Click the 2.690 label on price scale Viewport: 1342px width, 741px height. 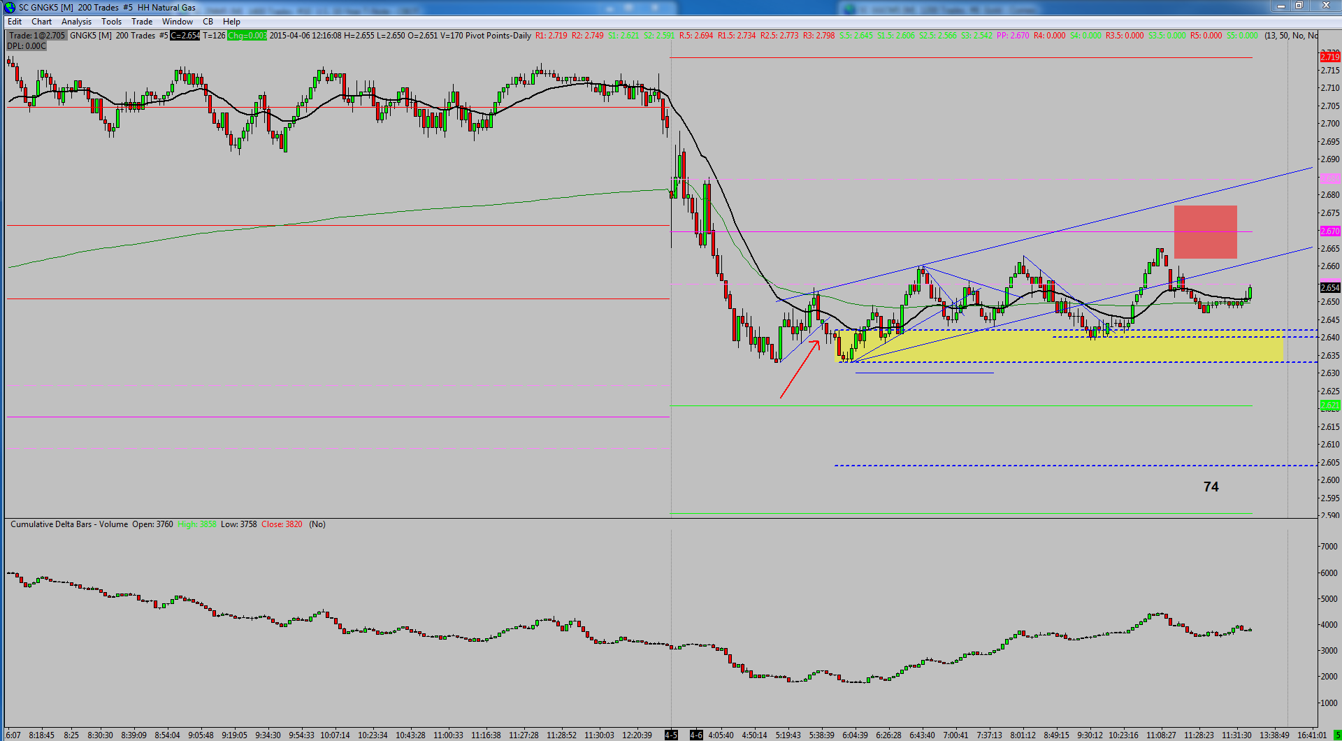point(1330,159)
